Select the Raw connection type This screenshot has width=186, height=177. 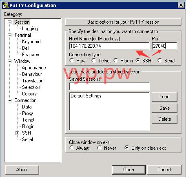click(72, 60)
